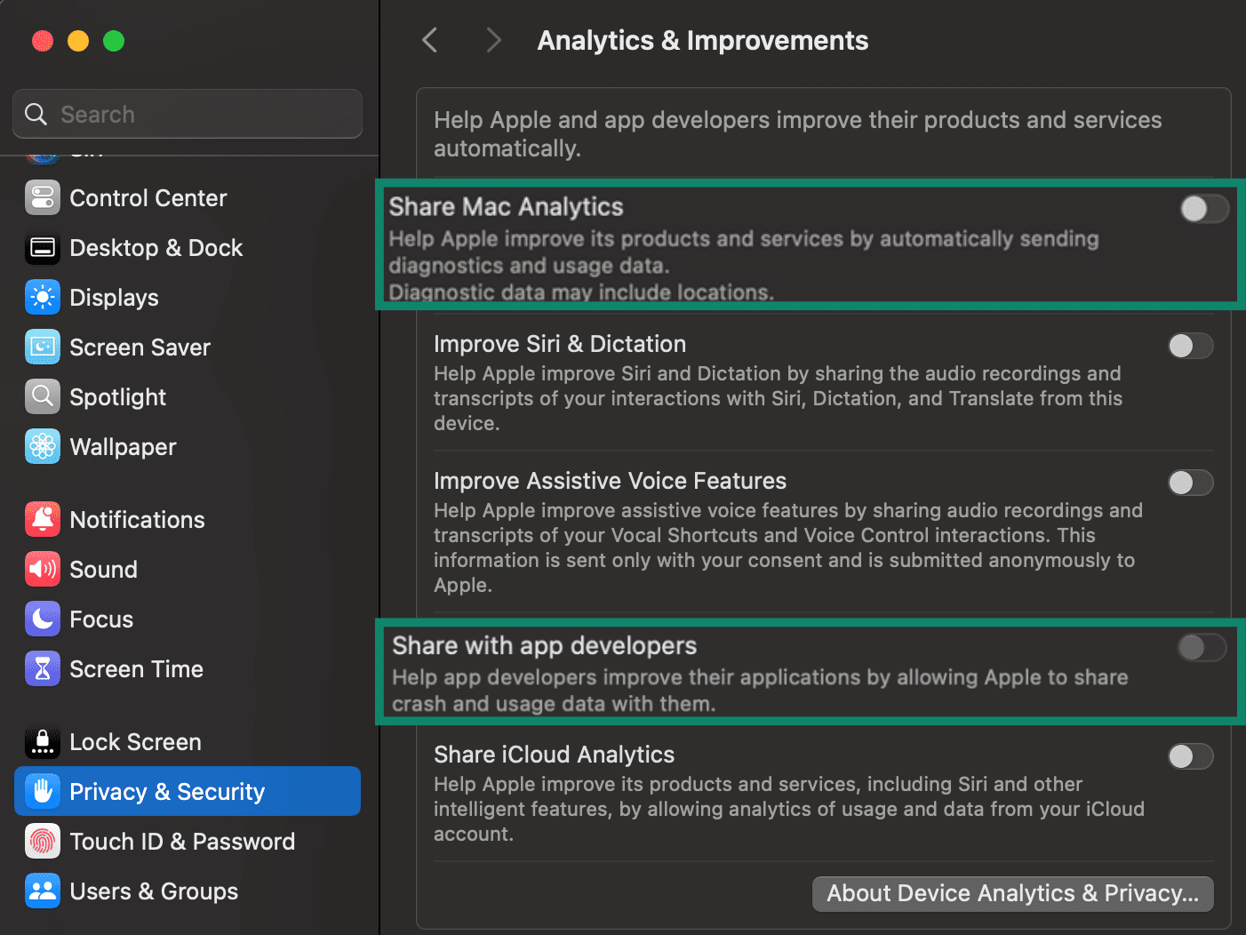Image resolution: width=1246 pixels, height=935 pixels.
Task: Click About Device Analytics & Privacy
Action: click(x=1012, y=893)
